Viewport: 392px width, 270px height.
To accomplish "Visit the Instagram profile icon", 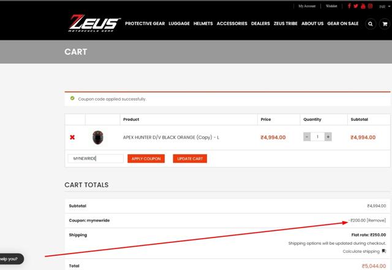I will pyautogui.click(x=370, y=6).
